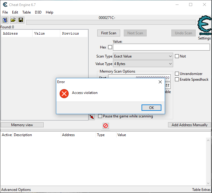
Task: Click OK in the Error dialog
Action: click(151, 107)
